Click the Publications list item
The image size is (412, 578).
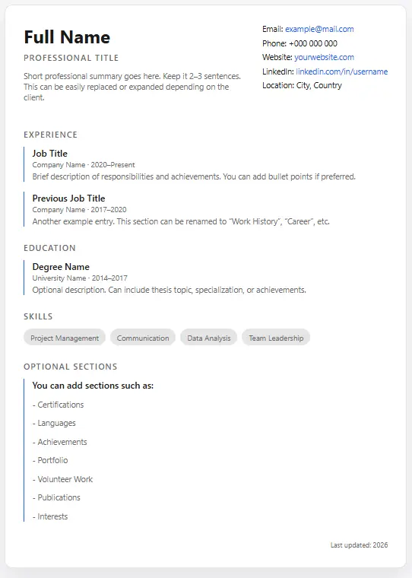click(x=56, y=497)
